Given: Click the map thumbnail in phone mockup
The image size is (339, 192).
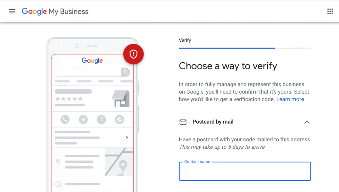Looking at the screenshot, I should [x=119, y=162].
